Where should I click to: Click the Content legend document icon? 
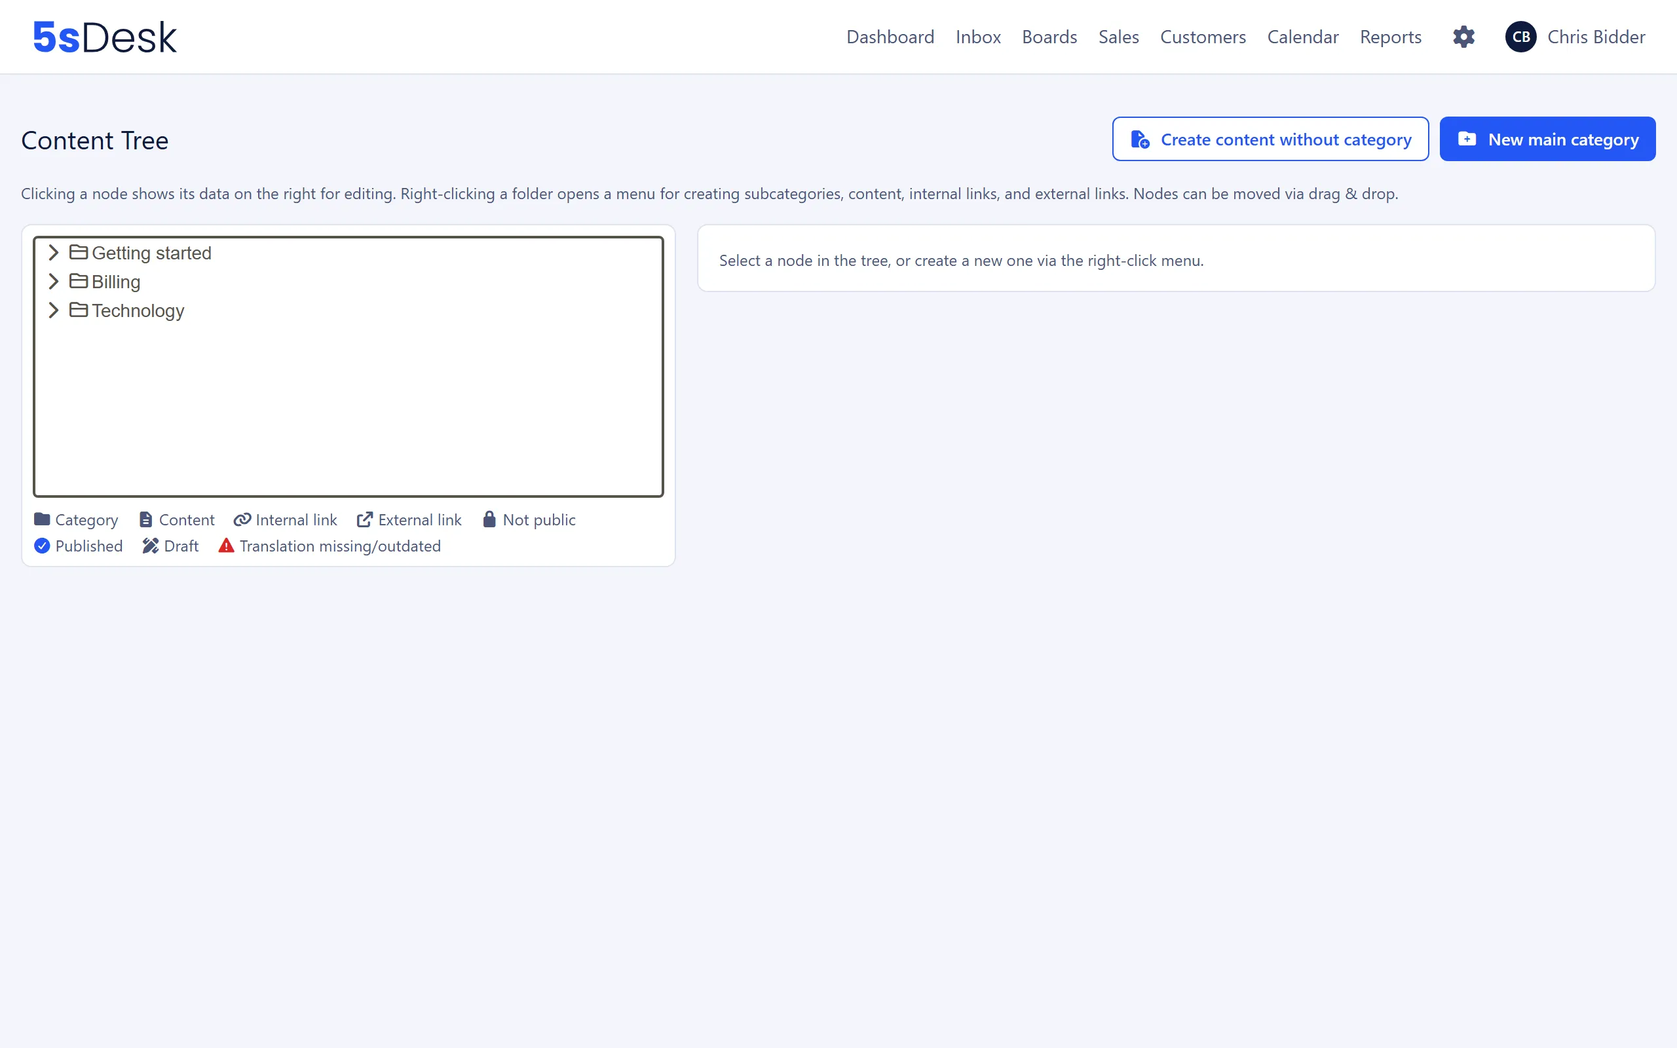[x=145, y=519]
